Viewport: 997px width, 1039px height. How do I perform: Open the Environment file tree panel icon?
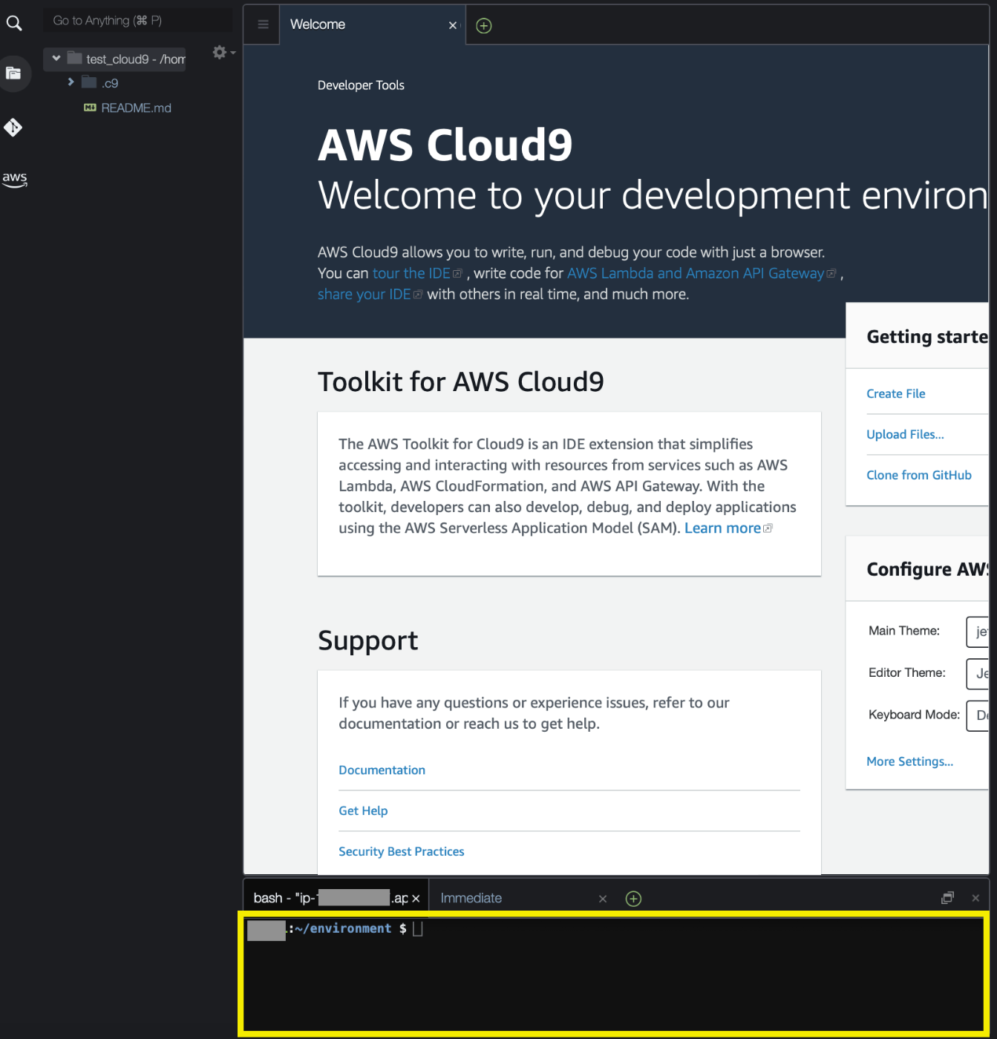pyautogui.click(x=13, y=73)
